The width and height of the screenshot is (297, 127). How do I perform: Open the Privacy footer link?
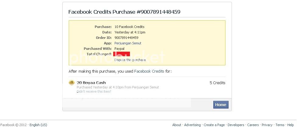tap(267, 125)
